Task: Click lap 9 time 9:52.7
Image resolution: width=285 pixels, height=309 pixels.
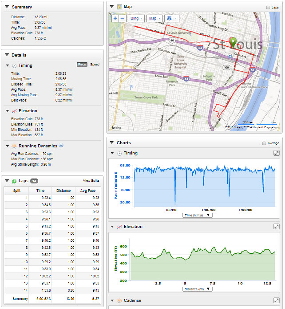Action: pos(46,255)
